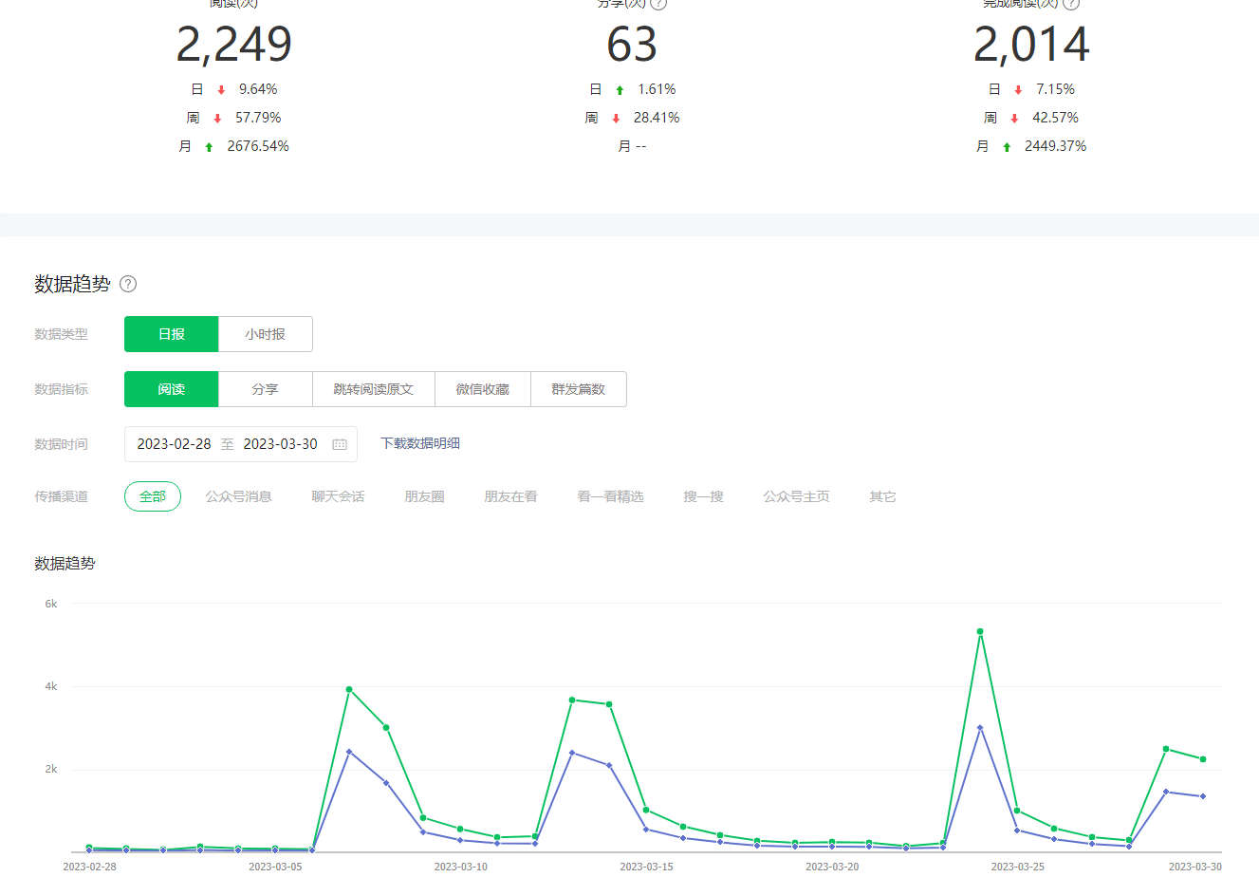
Task: Click the start date 2023-02-28 field
Action: pos(174,444)
